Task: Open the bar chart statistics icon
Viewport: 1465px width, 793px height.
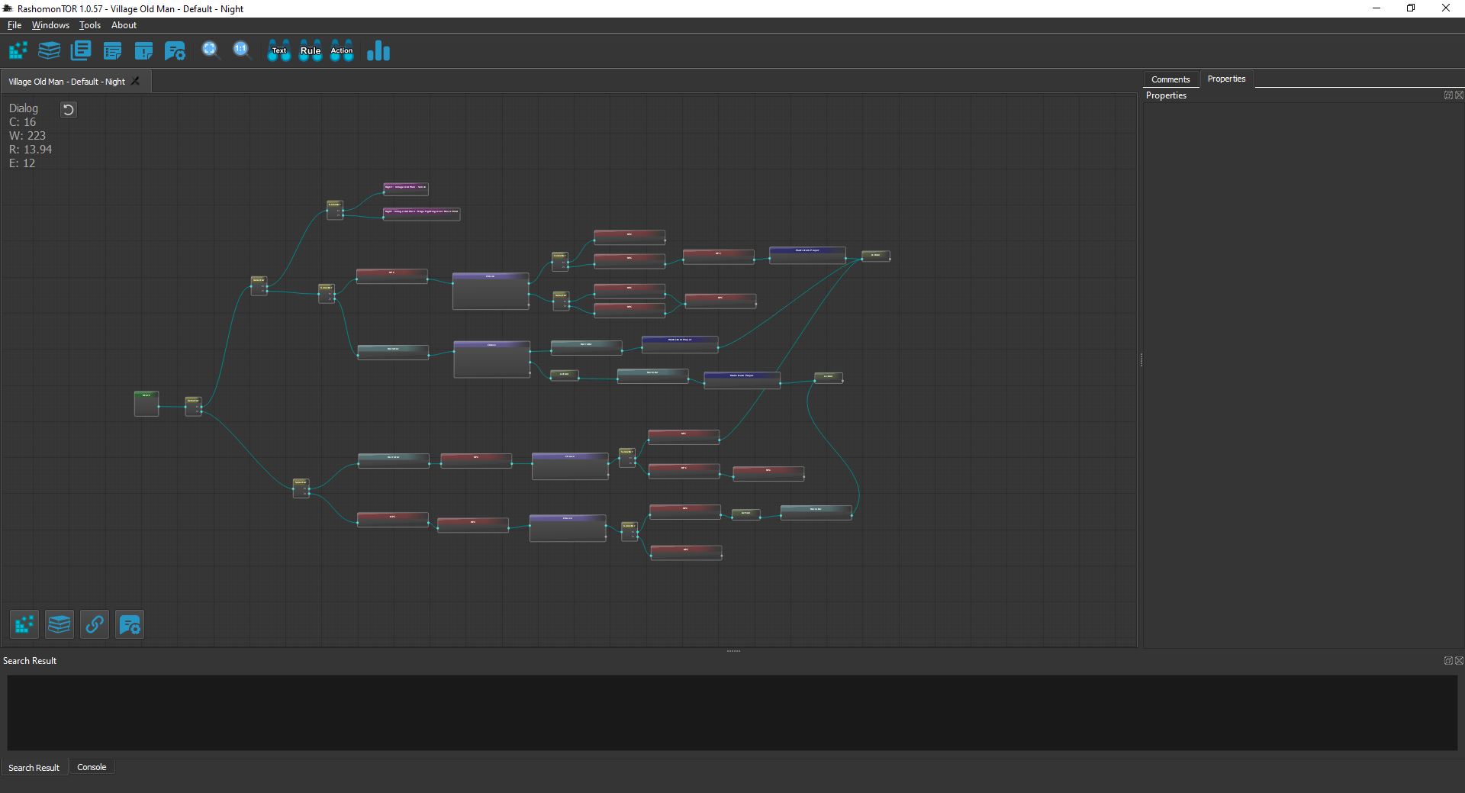Action: click(x=378, y=50)
